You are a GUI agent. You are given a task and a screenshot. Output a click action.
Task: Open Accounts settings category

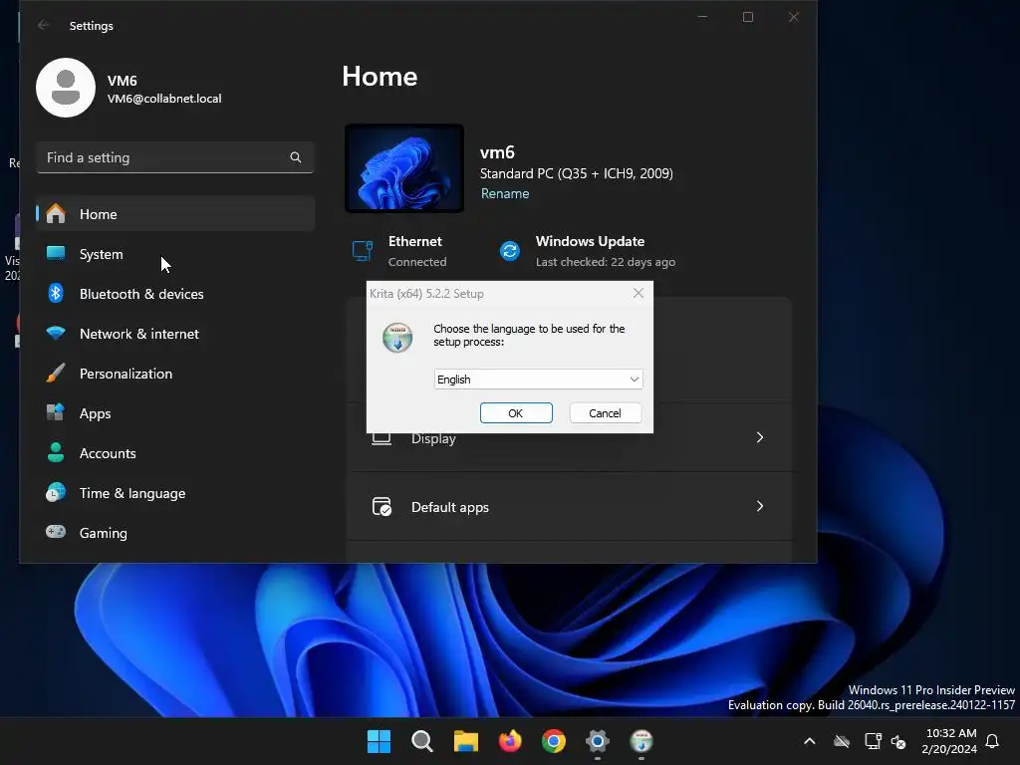[175, 453]
